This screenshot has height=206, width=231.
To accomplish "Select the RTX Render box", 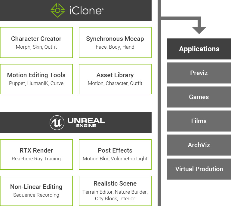I will point(36,154).
